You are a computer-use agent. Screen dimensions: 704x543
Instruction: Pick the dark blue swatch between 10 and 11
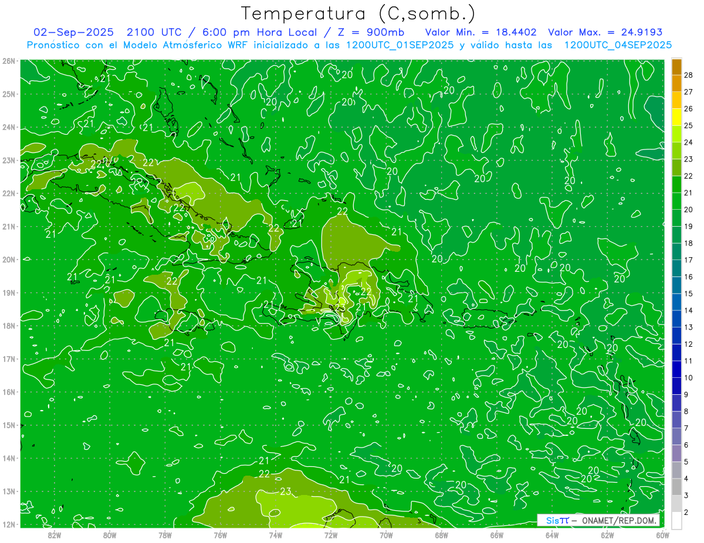pos(676,369)
